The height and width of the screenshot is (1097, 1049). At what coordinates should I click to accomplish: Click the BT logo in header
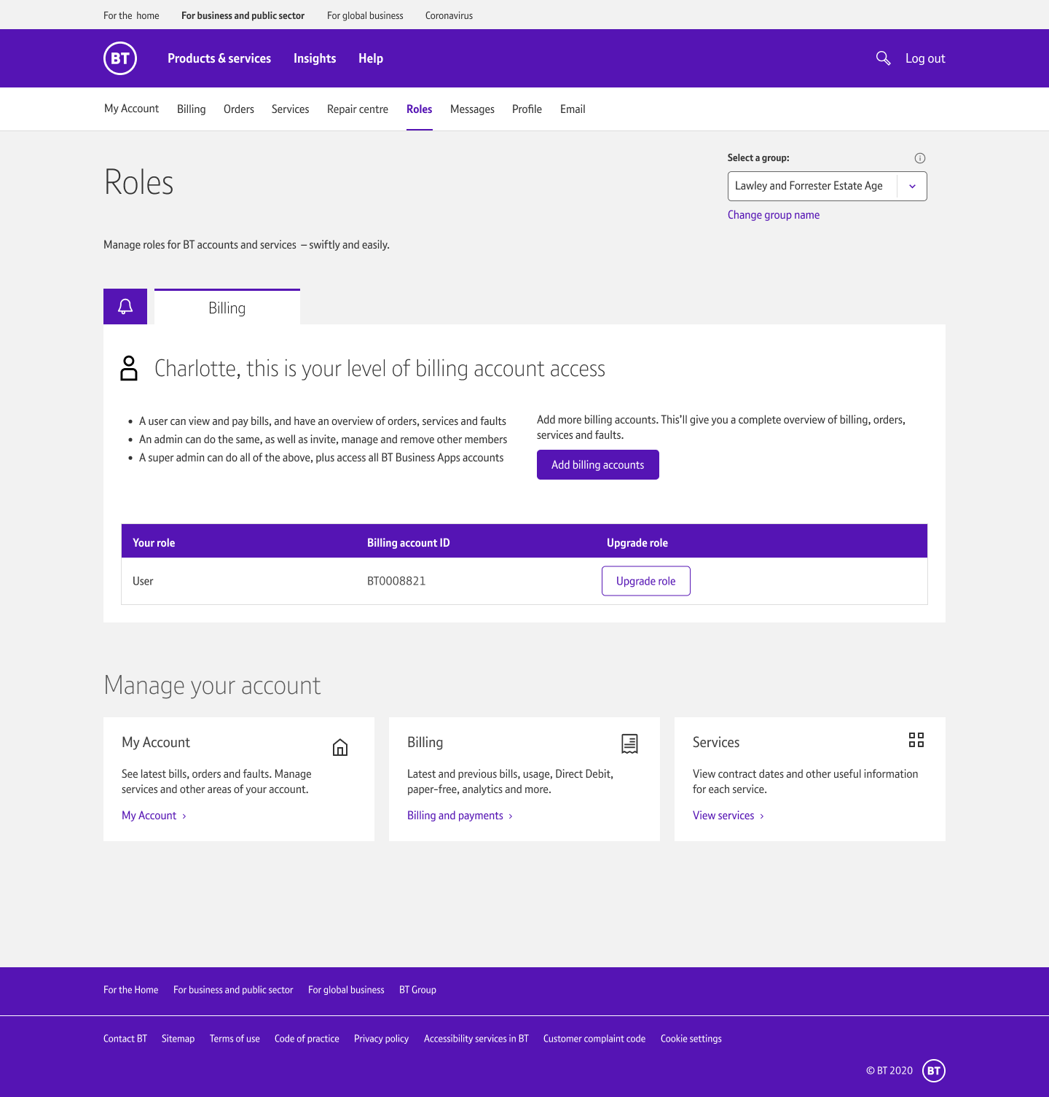120,58
